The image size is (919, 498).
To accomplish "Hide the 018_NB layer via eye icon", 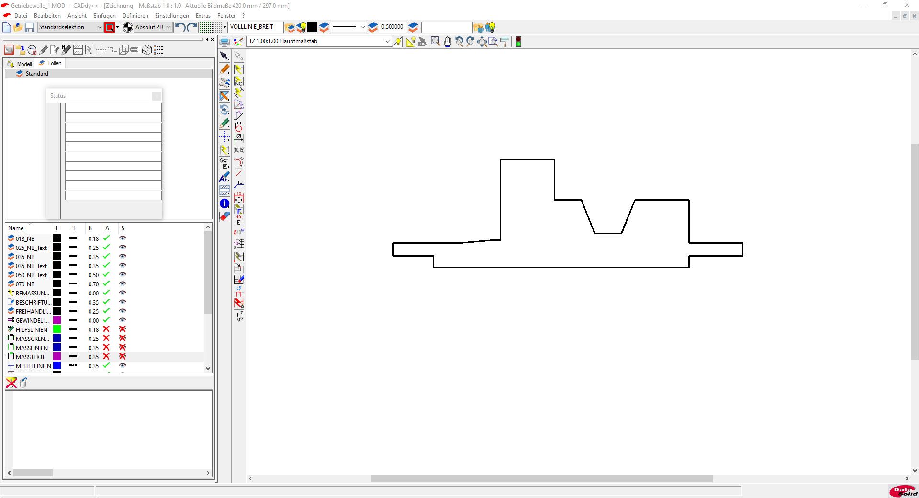I will (x=123, y=238).
